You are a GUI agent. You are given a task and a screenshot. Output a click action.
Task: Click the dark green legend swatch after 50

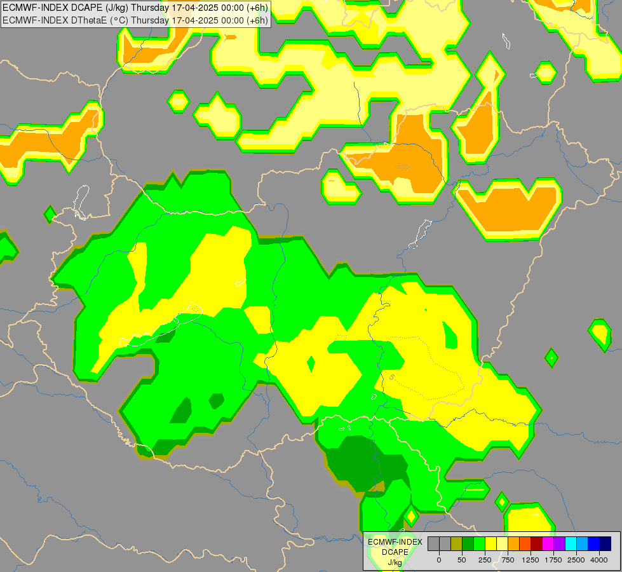pos(468,544)
